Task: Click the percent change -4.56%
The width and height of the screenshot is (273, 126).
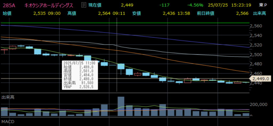Action: [195, 5]
